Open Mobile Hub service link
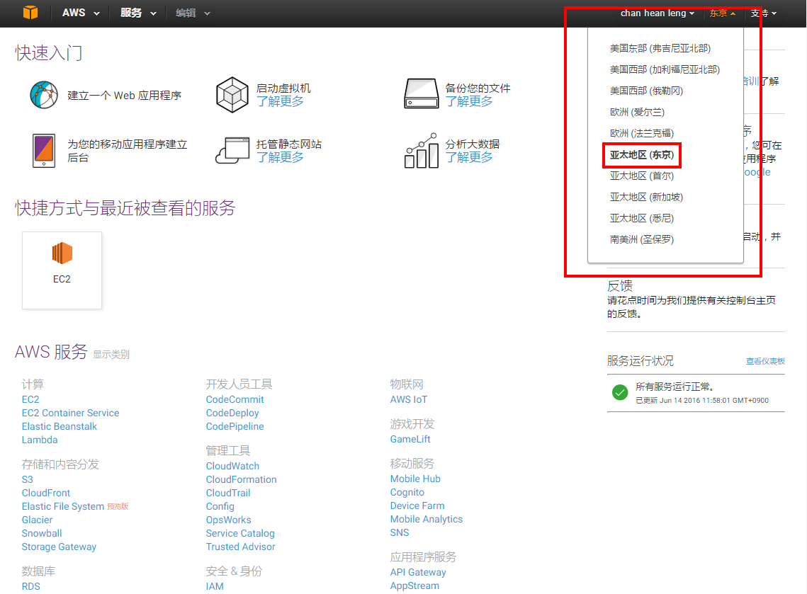 [415, 479]
